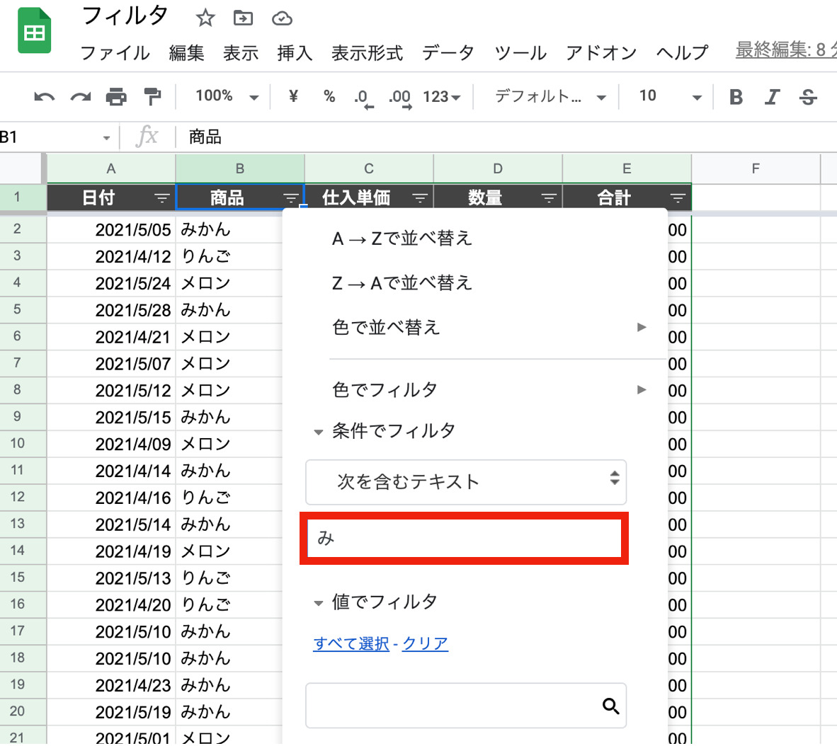This screenshot has width=837, height=746.
Task: Click the filter condition text field
Action: click(x=465, y=539)
